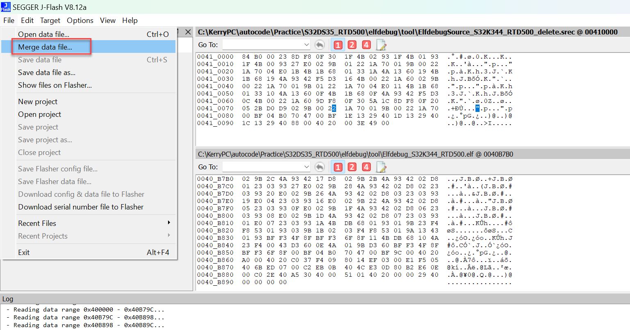Click Close project menu entry
This screenshot has height=330, width=630.
pos(89,152)
